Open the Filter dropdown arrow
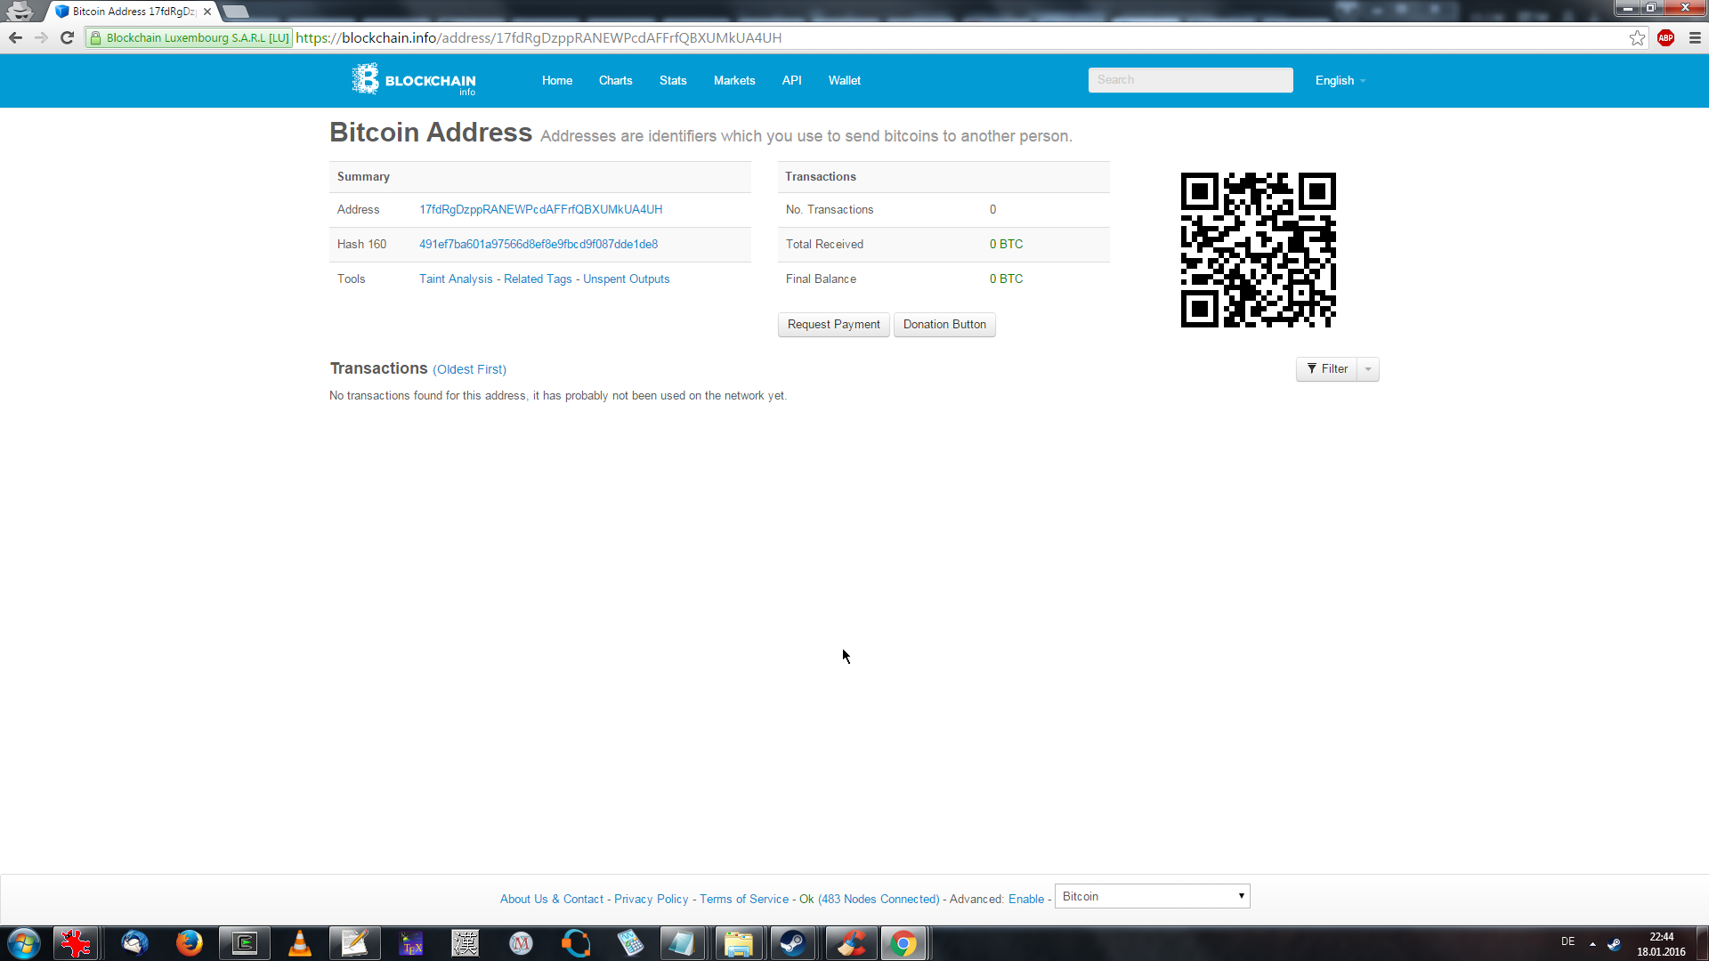The image size is (1709, 961). pyautogui.click(x=1368, y=369)
